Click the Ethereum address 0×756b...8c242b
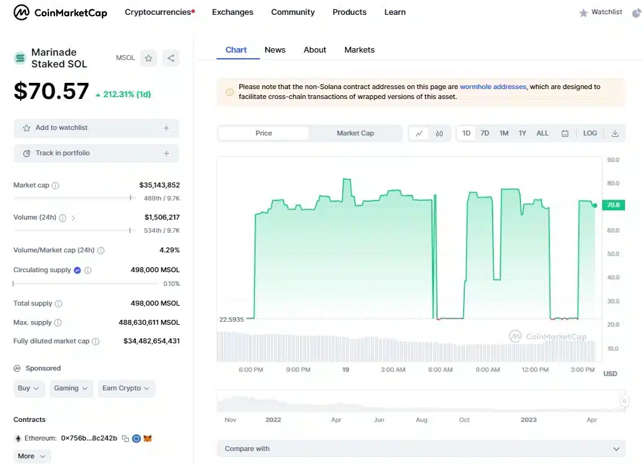Image resolution: width=643 pixels, height=464 pixels. [89, 439]
